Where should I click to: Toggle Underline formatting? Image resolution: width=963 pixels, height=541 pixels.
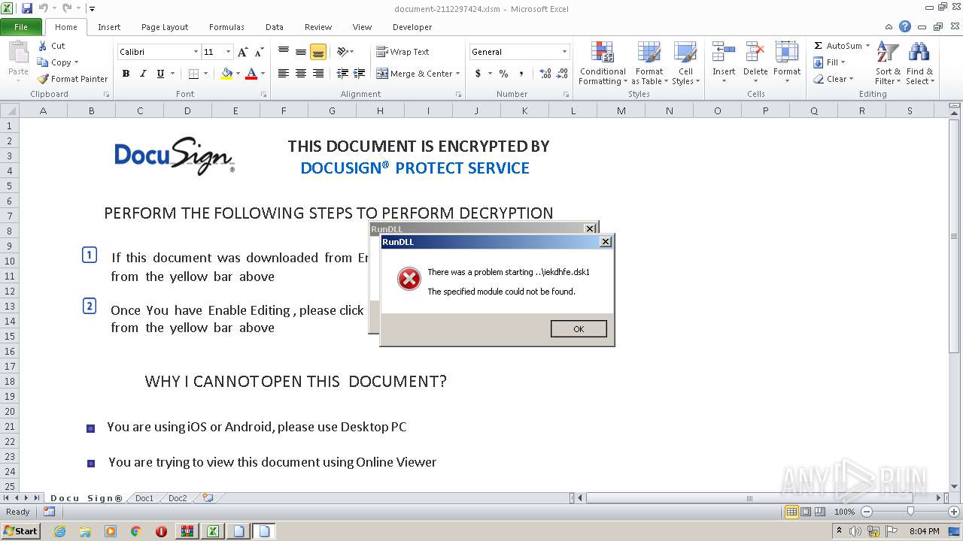click(x=160, y=74)
